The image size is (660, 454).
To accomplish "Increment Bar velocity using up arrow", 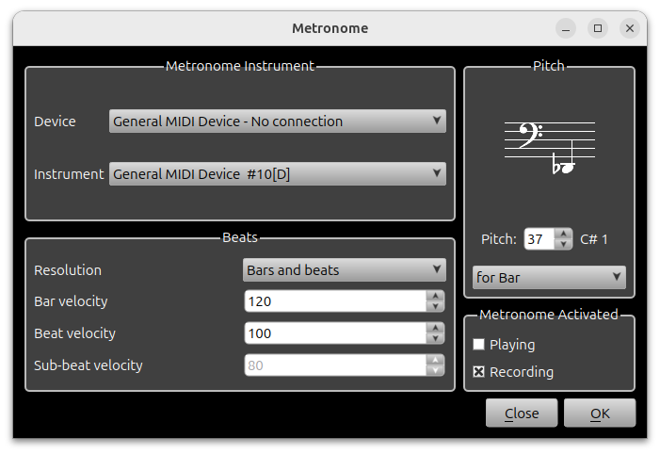I will pos(435,296).
